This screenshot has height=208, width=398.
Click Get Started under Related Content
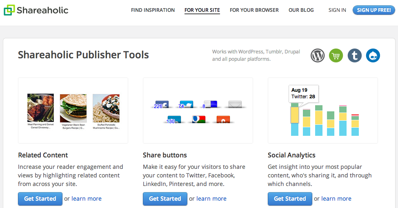point(40,199)
